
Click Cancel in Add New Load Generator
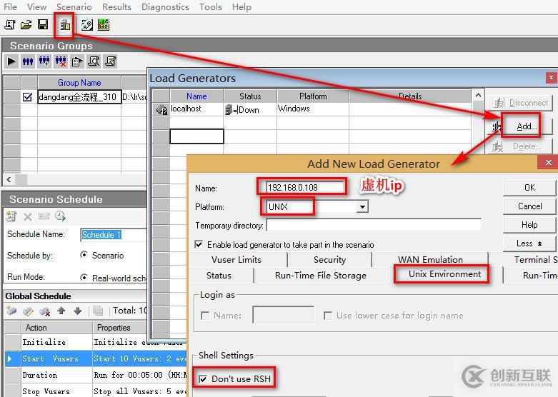tap(529, 206)
